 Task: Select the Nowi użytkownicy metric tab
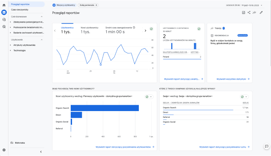tap(89, 30)
